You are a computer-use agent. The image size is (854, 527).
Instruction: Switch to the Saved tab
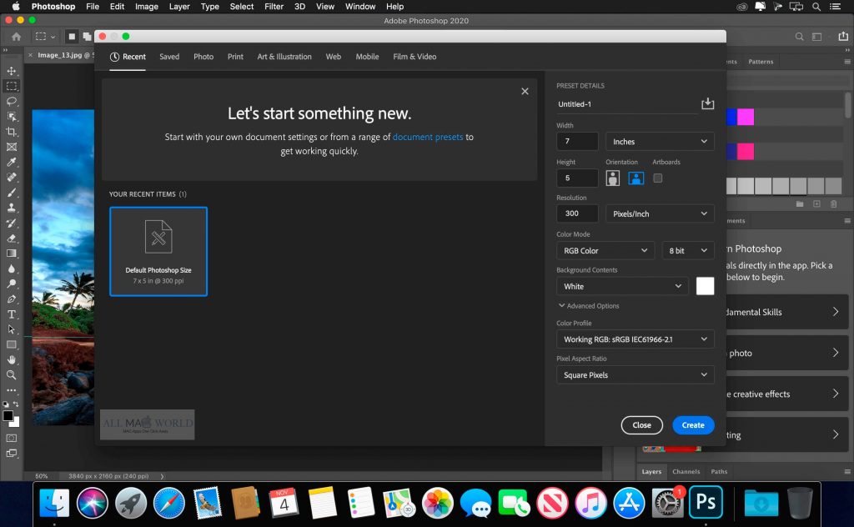[169, 57]
